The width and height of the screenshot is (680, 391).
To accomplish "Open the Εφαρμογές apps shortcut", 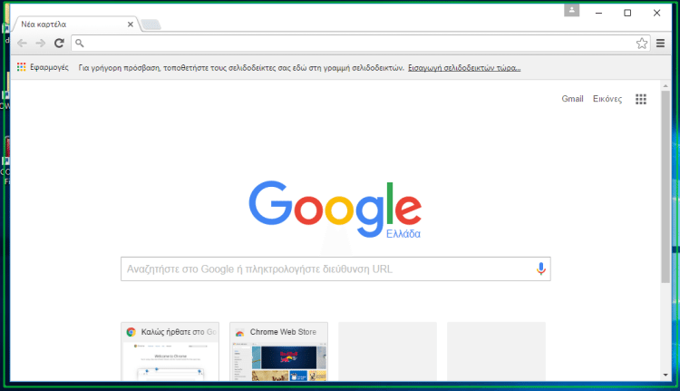I will (43, 67).
